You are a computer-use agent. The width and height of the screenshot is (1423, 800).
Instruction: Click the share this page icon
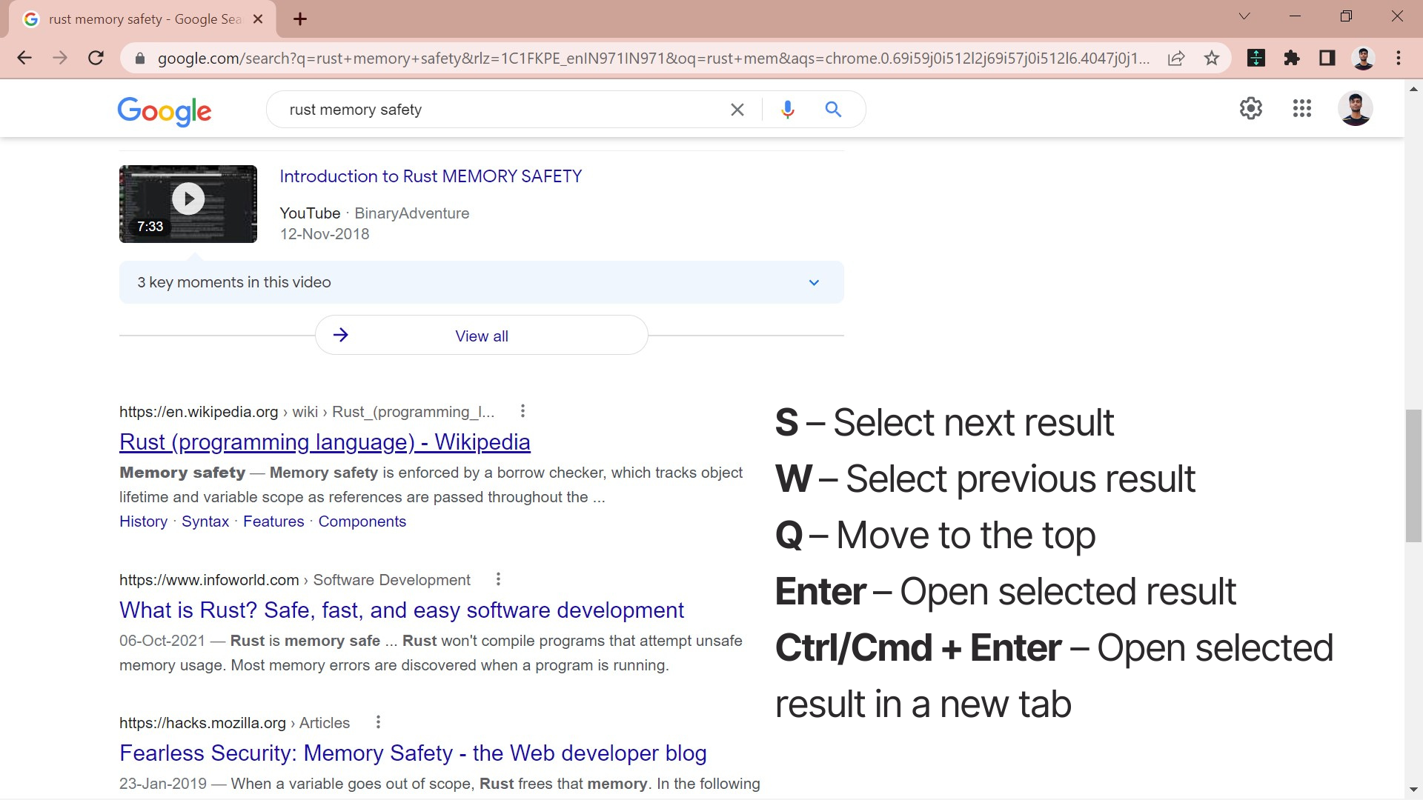click(x=1176, y=58)
